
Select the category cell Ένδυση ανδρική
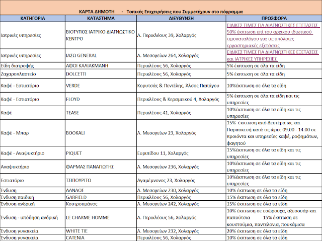(x=33, y=204)
